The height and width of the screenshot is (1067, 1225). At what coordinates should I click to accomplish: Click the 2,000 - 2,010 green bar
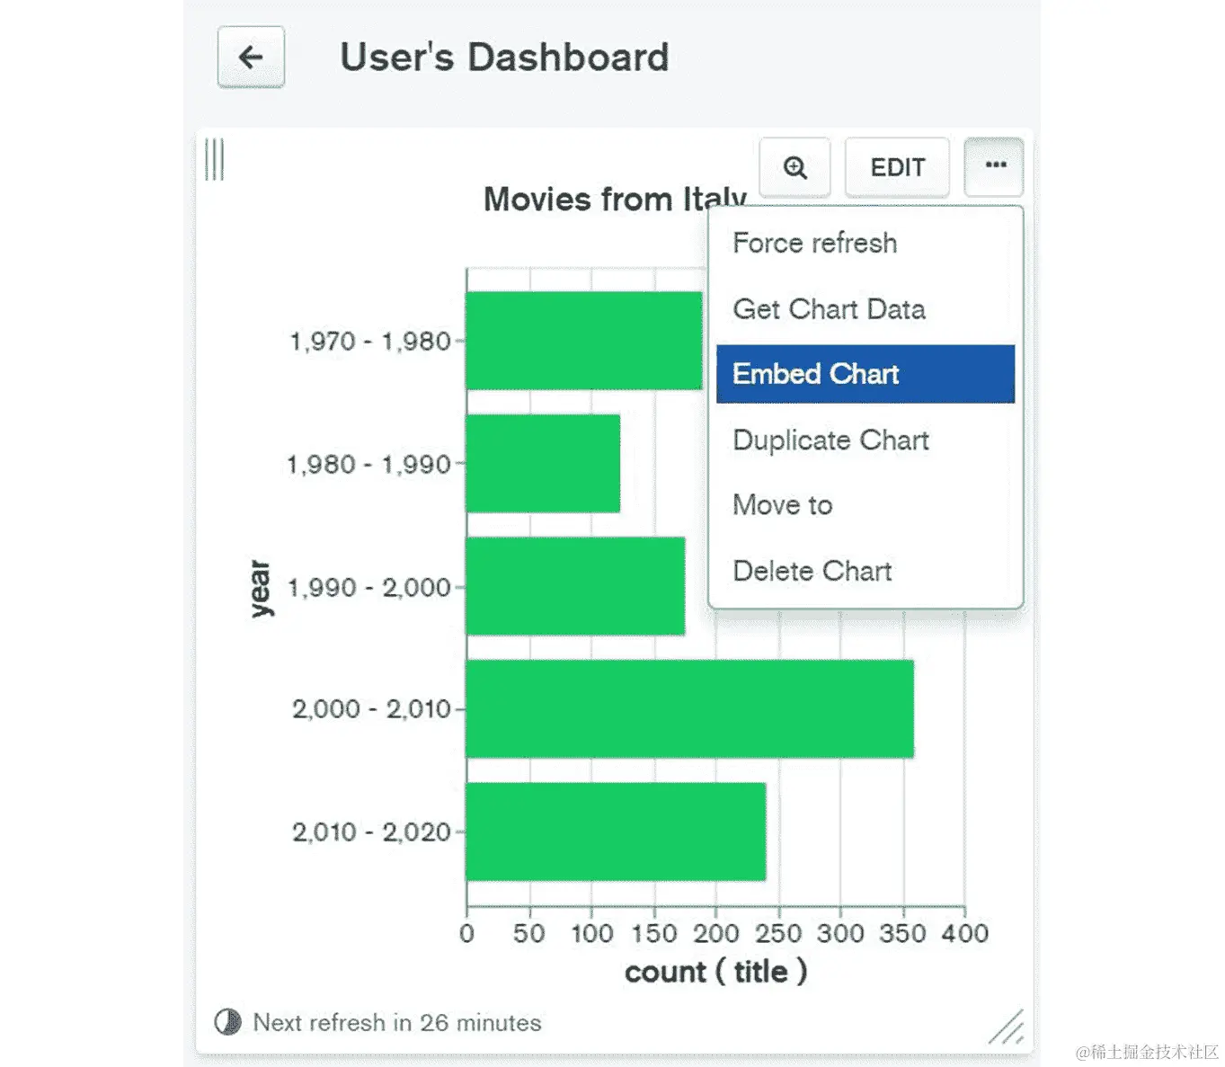pyautogui.click(x=689, y=709)
